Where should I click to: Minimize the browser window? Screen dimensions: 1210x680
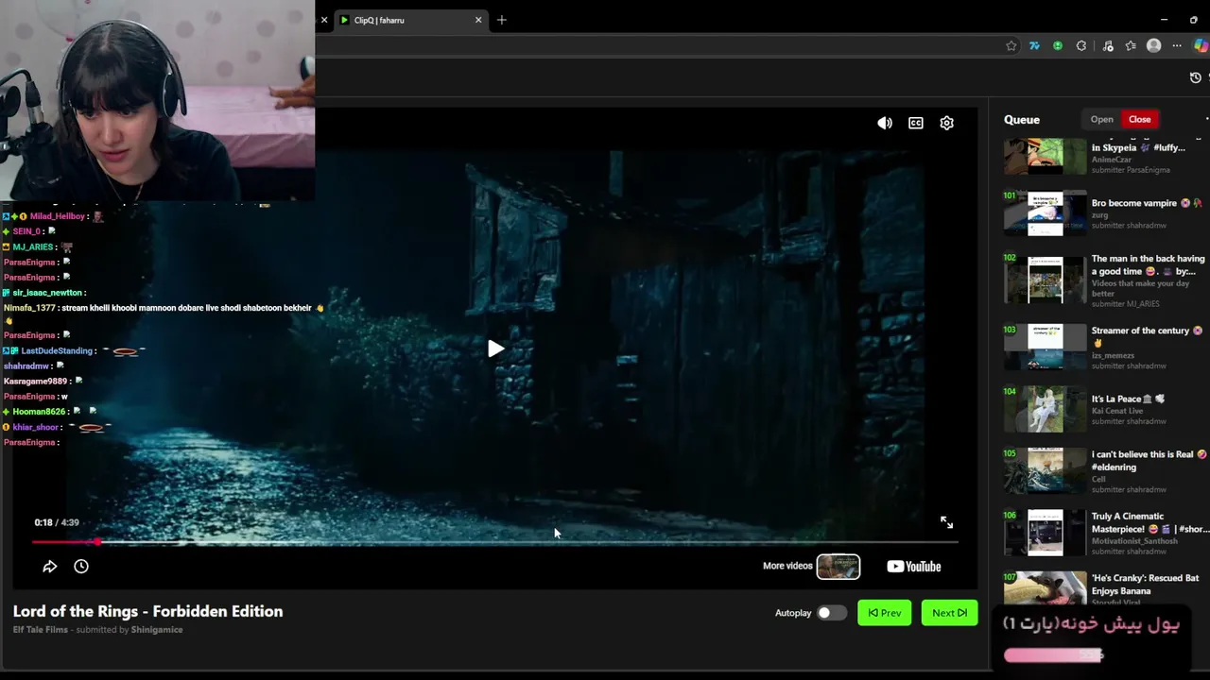point(1164,20)
